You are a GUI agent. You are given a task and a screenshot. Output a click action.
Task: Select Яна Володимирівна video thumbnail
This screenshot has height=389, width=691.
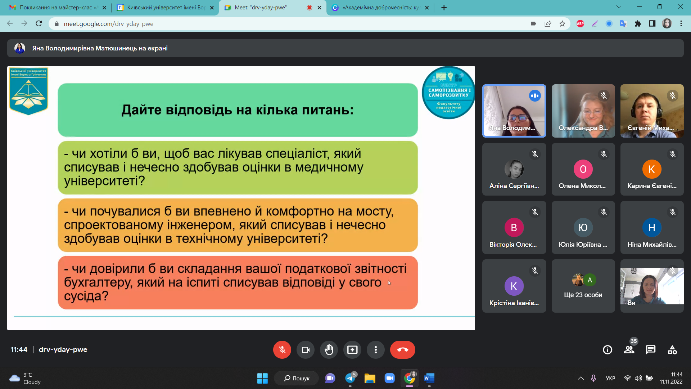(x=514, y=111)
